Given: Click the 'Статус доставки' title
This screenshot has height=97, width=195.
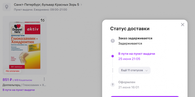Looking at the screenshot, I should (x=130, y=29).
